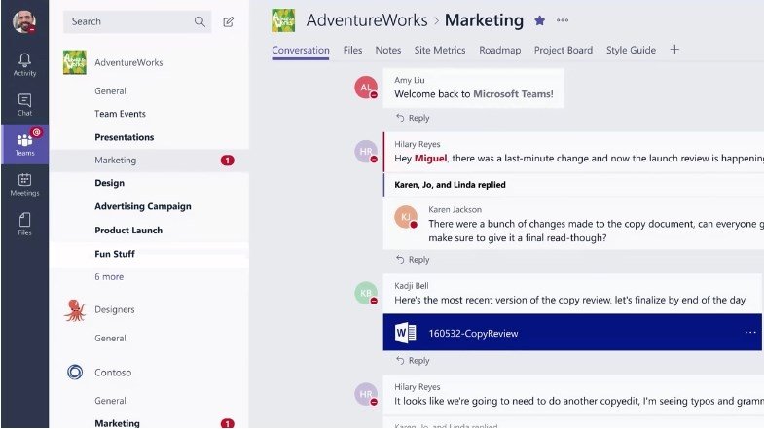Screen dimensions: 764x429
Task: Select the Marketing channel under AdventureWorks
Action: [x=116, y=161]
